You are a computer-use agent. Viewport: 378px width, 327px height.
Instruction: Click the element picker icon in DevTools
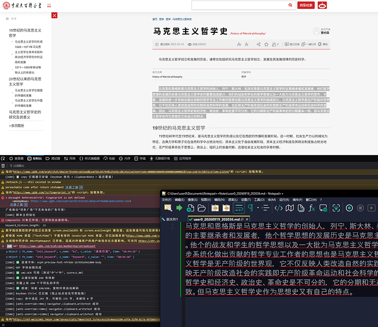tap(3, 158)
